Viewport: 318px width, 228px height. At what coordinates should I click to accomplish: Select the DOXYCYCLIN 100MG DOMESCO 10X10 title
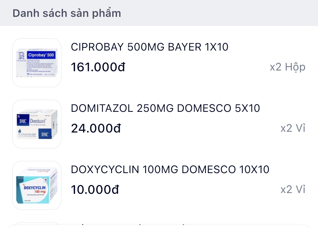coord(170,170)
